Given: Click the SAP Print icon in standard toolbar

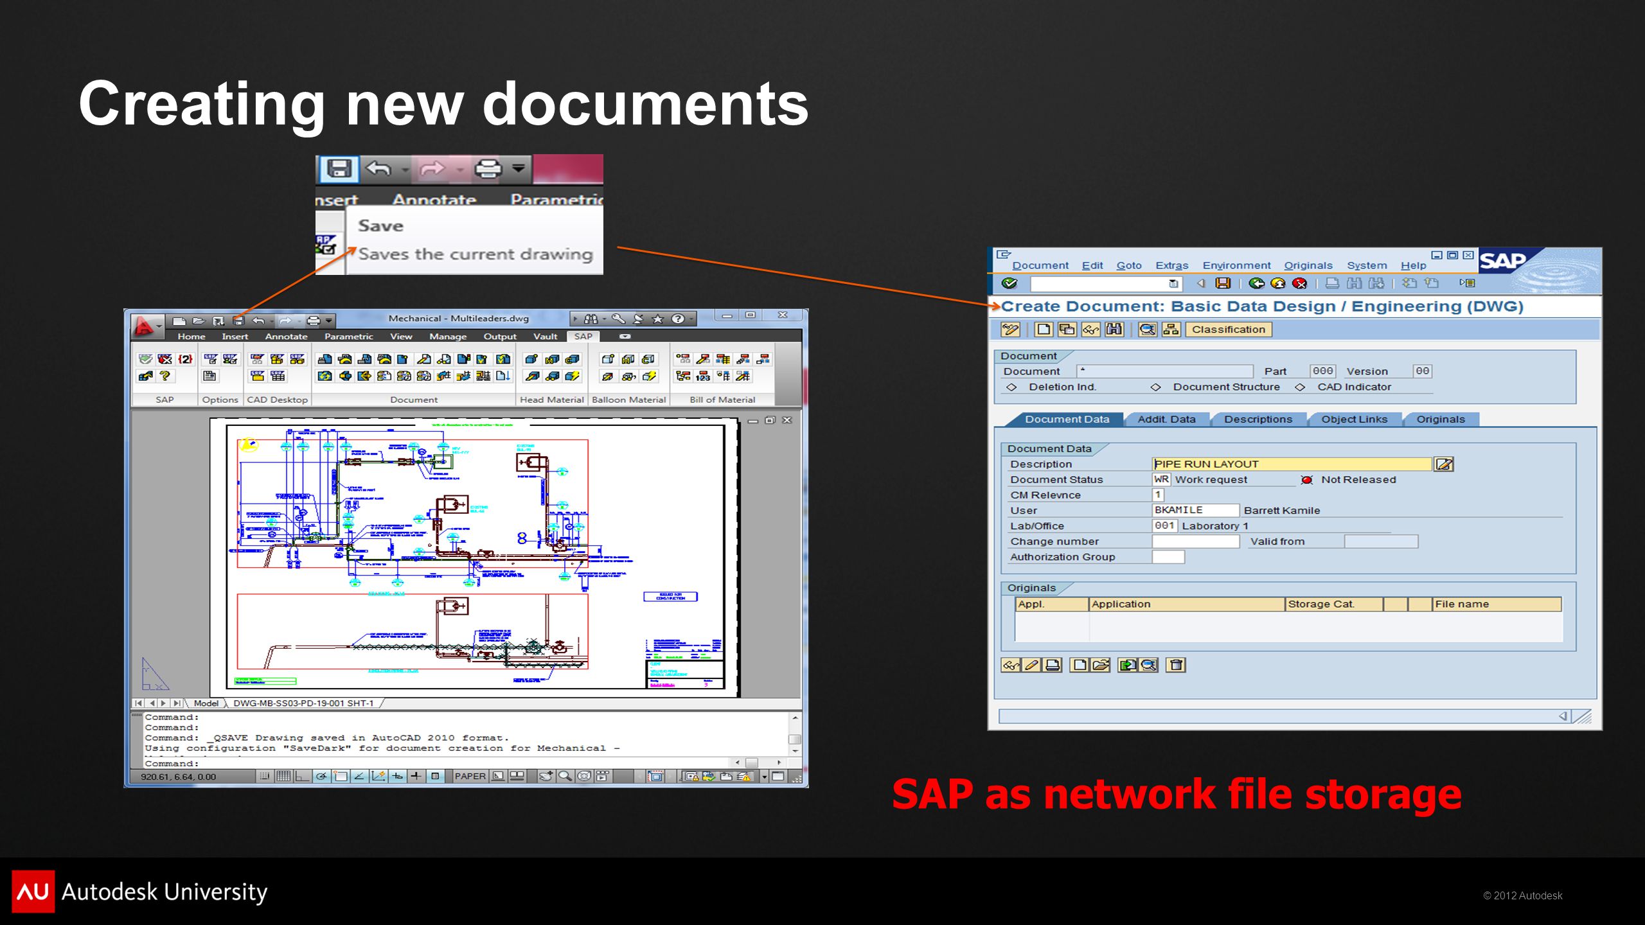Looking at the screenshot, I should pyautogui.click(x=1333, y=283).
